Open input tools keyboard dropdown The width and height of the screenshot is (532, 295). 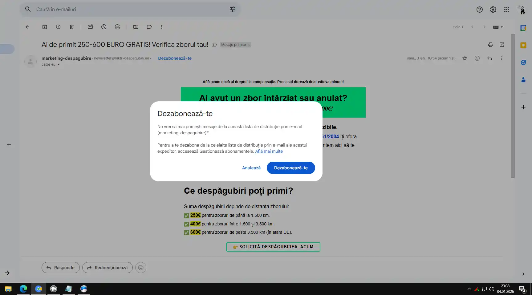[498, 27]
